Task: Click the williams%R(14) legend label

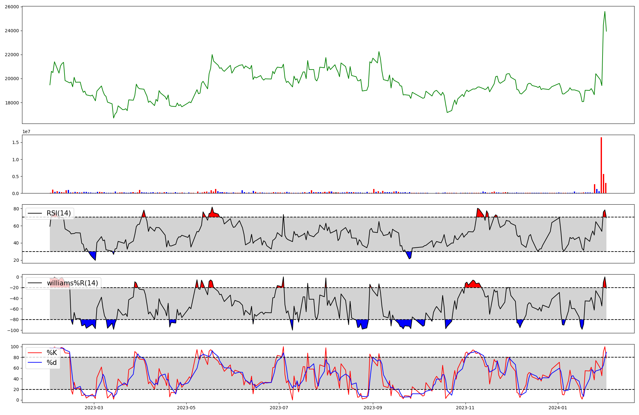Action: (72, 283)
